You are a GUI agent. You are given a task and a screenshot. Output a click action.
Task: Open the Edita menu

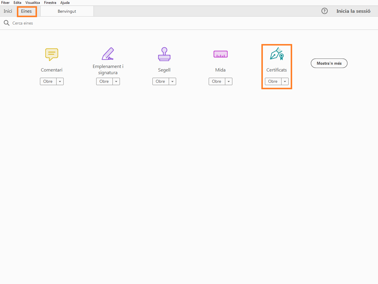click(17, 3)
